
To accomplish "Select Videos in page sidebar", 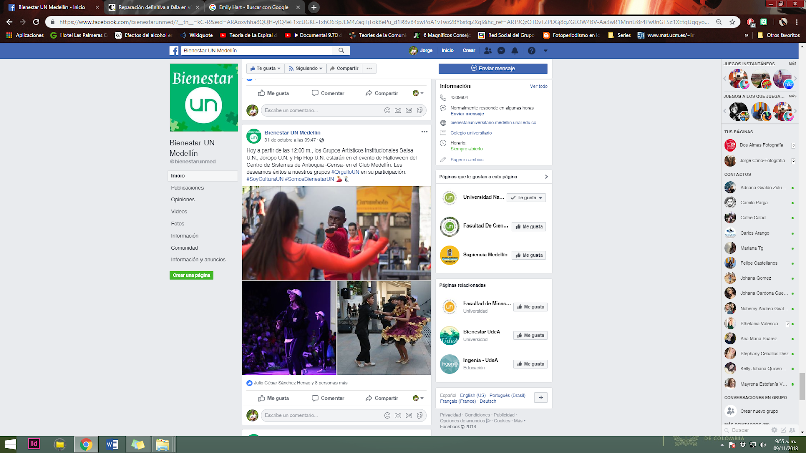I will tap(179, 212).
